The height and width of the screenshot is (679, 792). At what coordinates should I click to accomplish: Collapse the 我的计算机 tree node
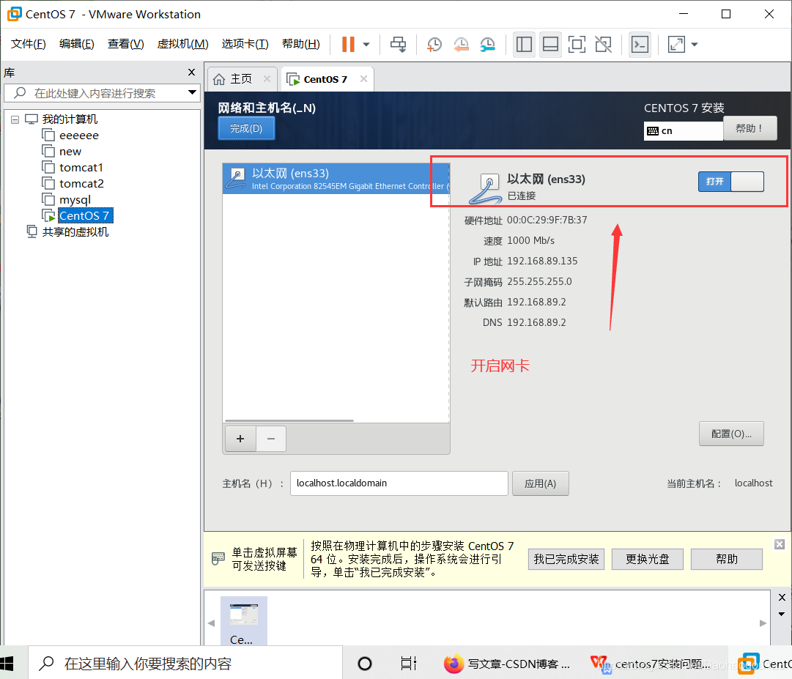pyautogui.click(x=15, y=119)
